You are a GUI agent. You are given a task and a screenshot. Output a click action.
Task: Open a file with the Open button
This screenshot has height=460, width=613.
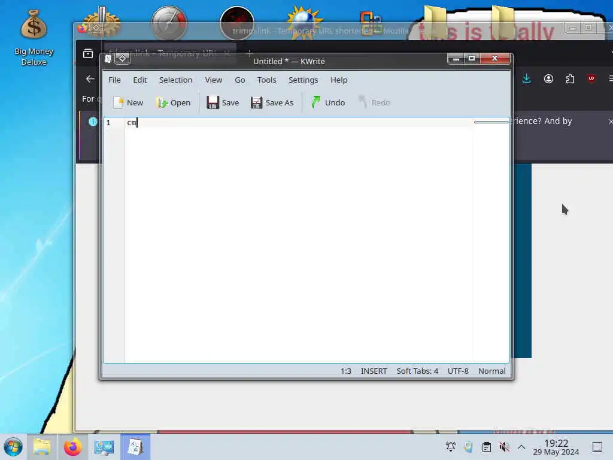coord(173,102)
